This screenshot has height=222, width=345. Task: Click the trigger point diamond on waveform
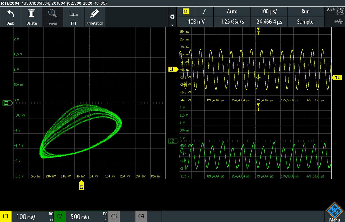pos(258,77)
